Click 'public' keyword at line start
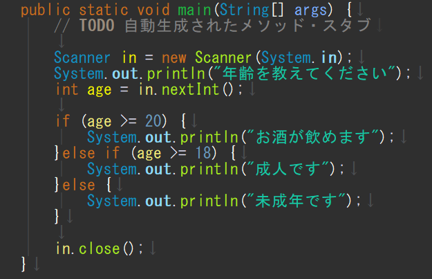 46,10
